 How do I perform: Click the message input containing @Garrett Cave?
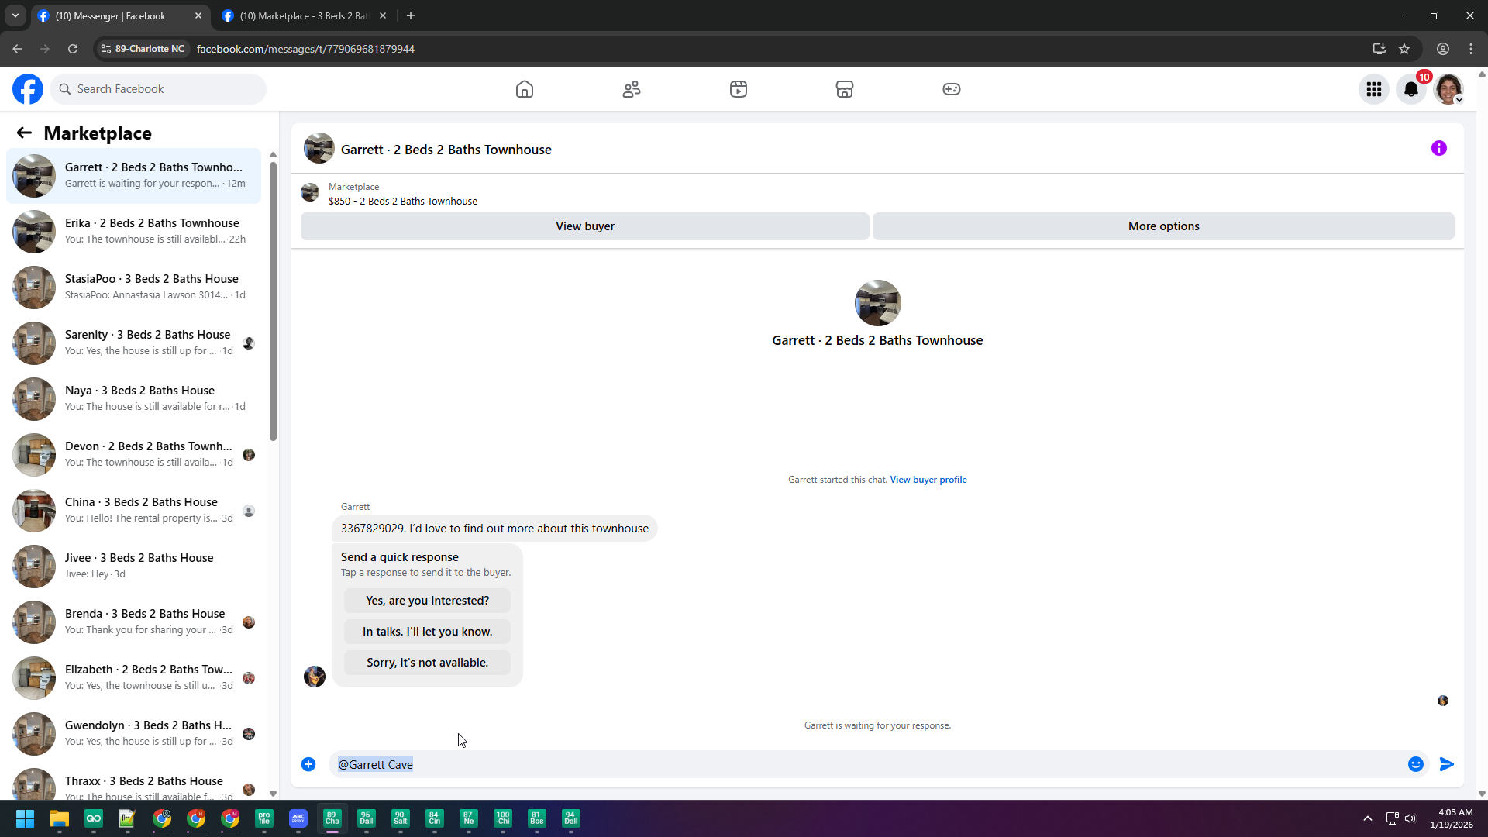coord(868,764)
